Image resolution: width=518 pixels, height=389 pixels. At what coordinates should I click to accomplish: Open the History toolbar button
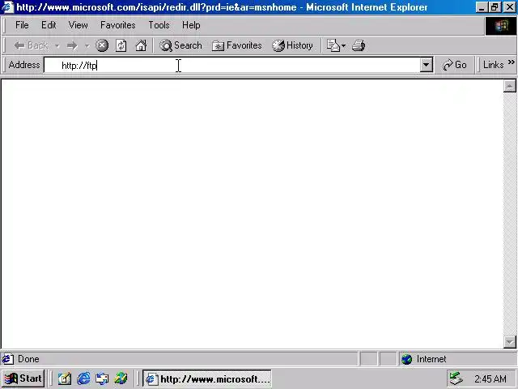click(x=292, y=45)
